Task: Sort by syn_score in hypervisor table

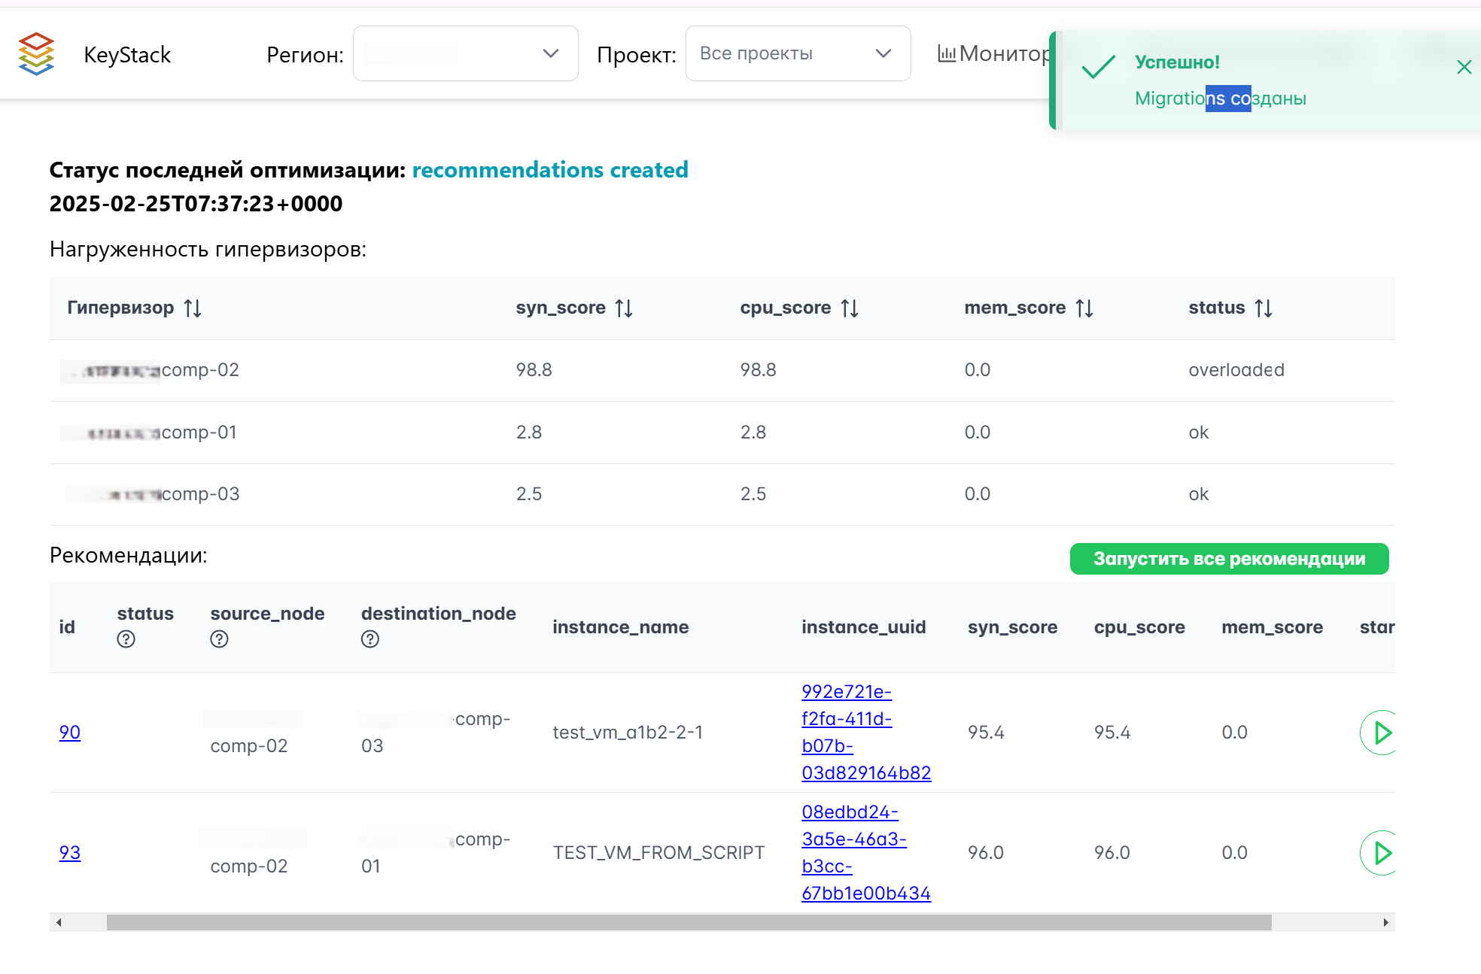Action: pyautogui.click(x=623, y=308)
